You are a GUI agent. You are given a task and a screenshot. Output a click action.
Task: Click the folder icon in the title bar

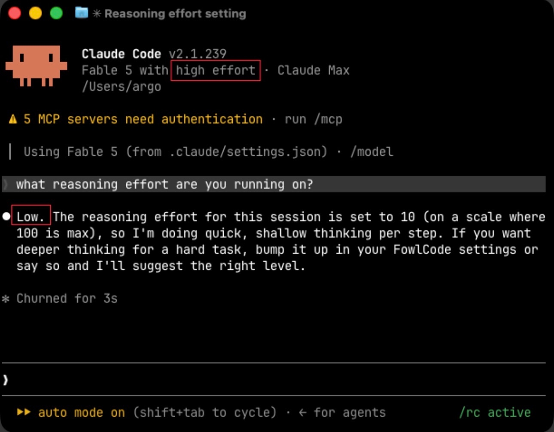[81, 13]
